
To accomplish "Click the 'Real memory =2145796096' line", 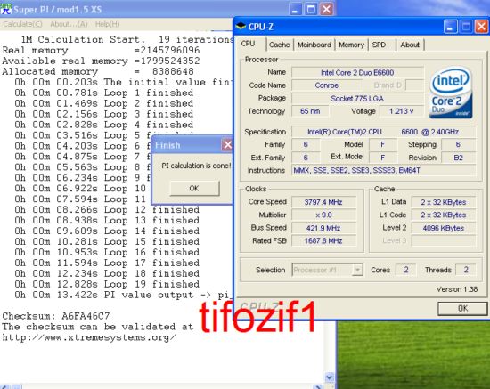I will click(x=101, y=50).
